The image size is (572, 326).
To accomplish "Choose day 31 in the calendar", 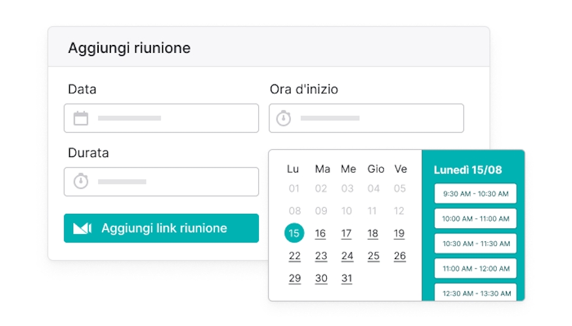I will (x=346, y=278).
